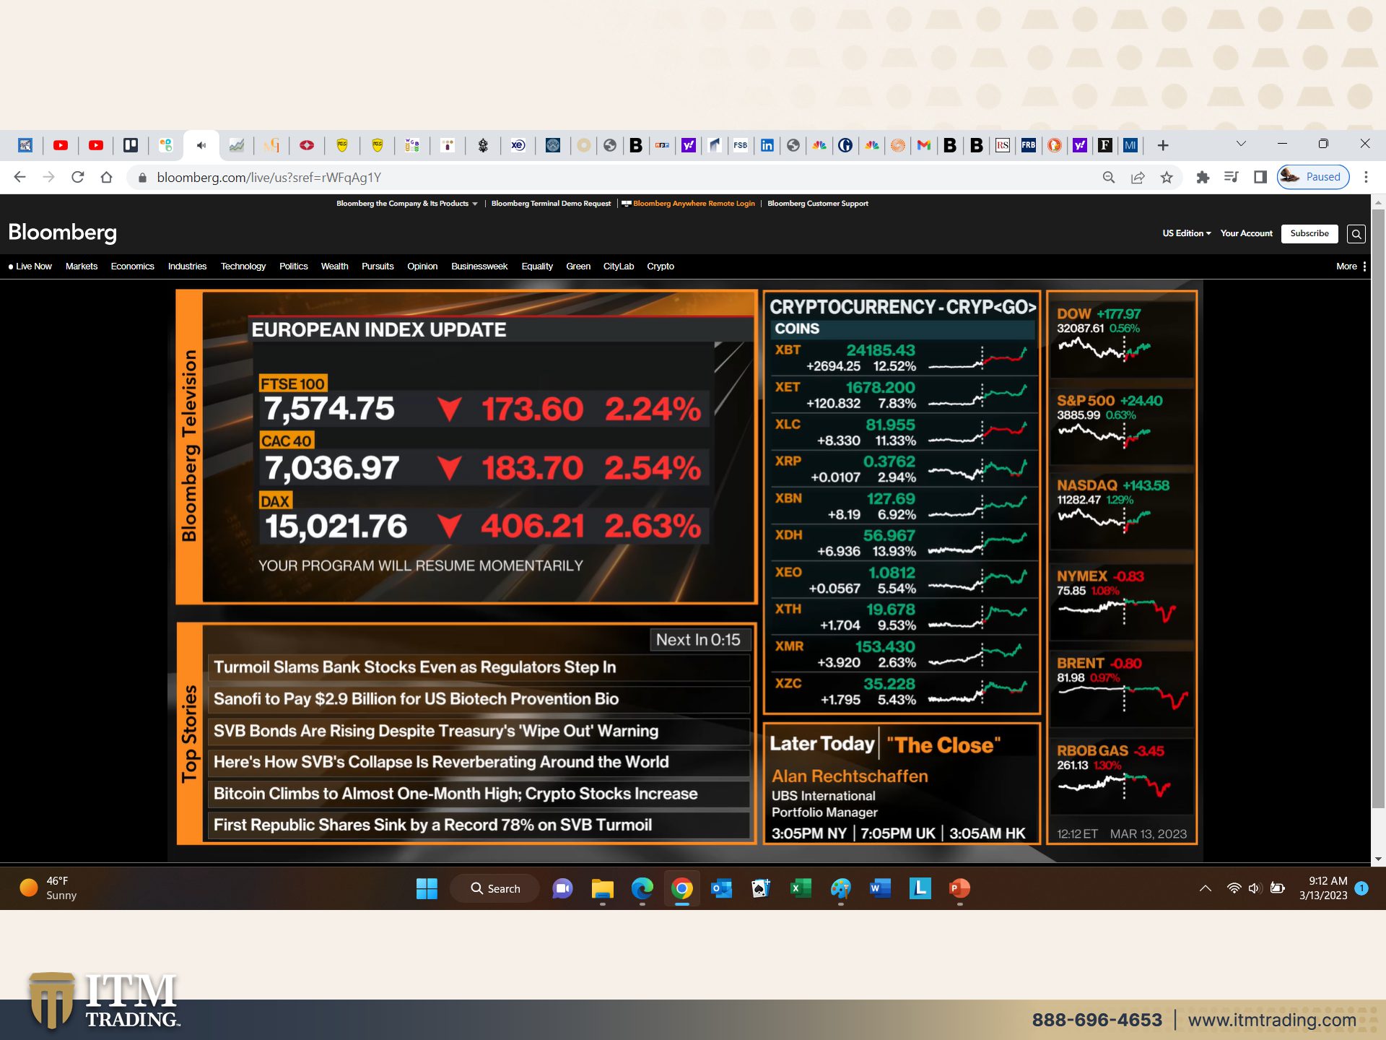This screenshot has width=1386, height=1040.
Task: Open the tab search dropdown chevron
Action: pyautogui.click(x=1241, y=144)
